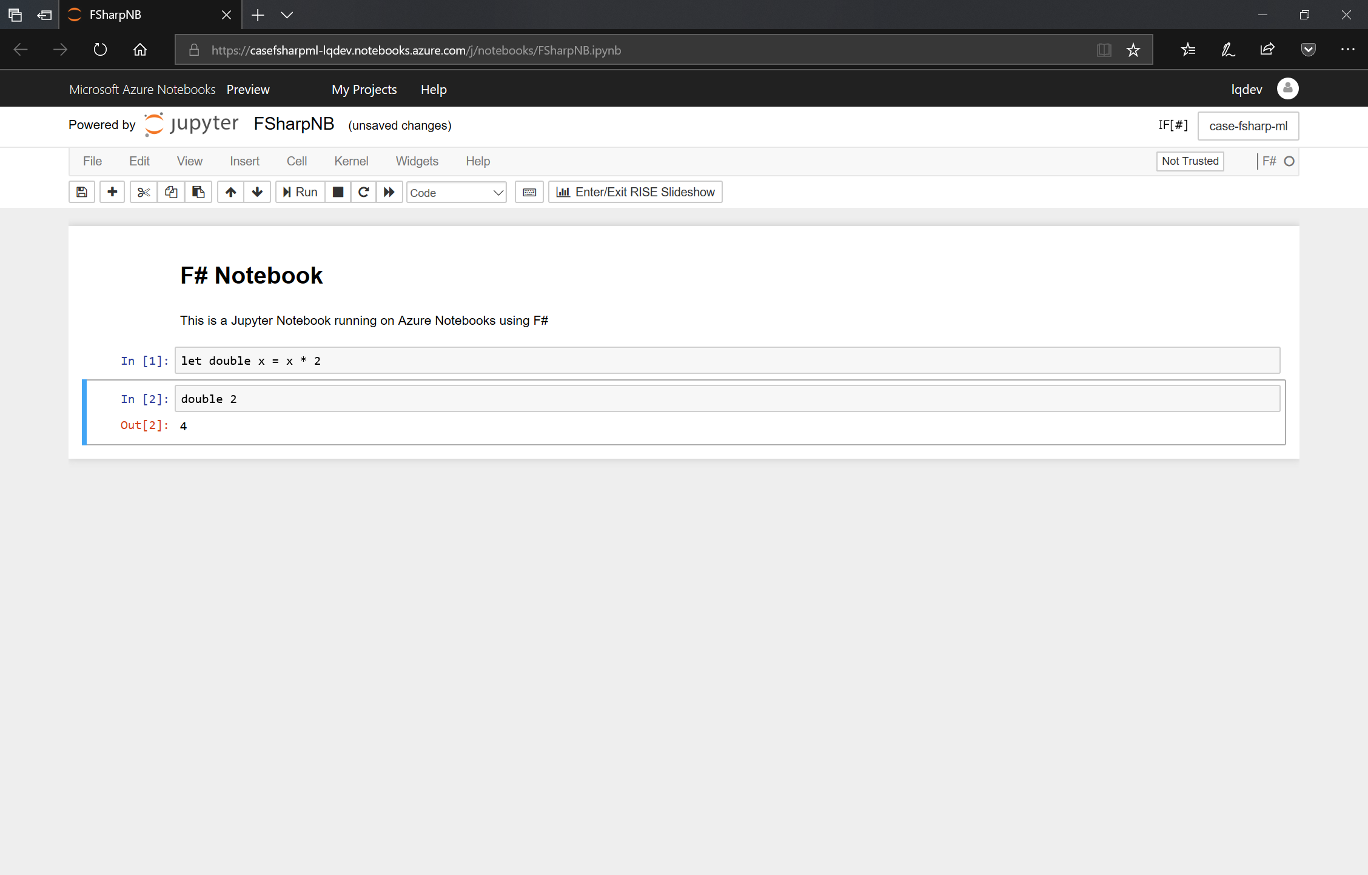Image resolution: width=1368 pixels, height=875 pixels.
Task: Open the Pocket shield extension icon
Action: [1309, 50]
